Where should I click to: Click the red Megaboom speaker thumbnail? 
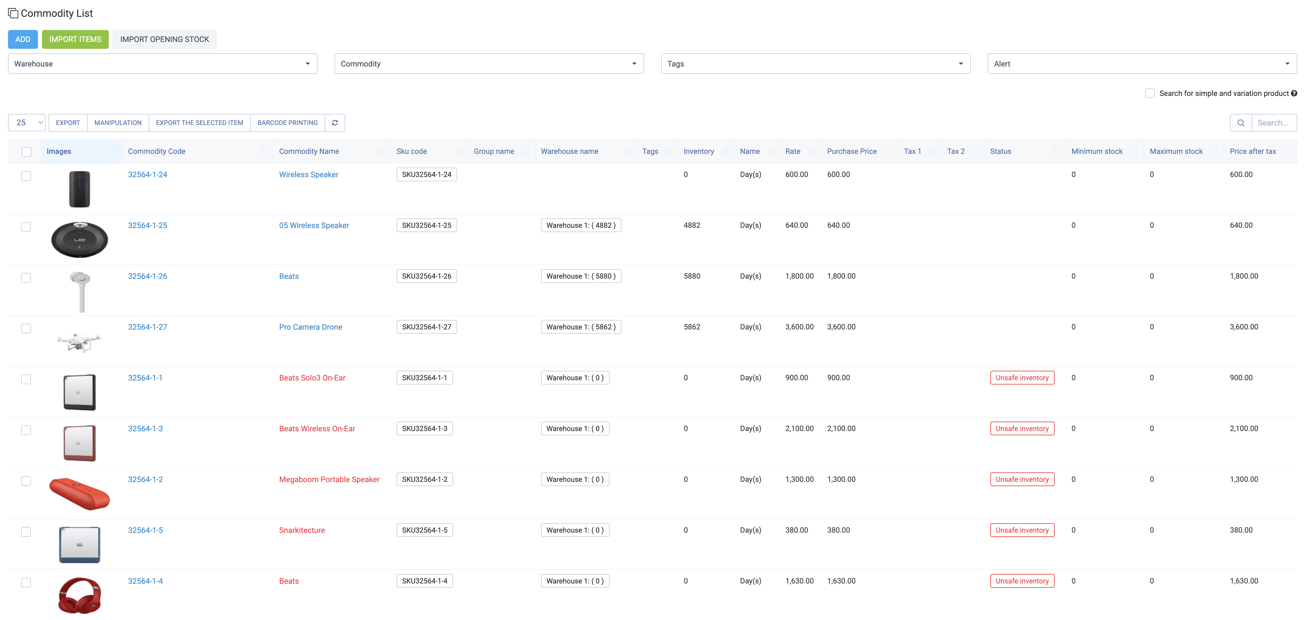coord(79,493)
